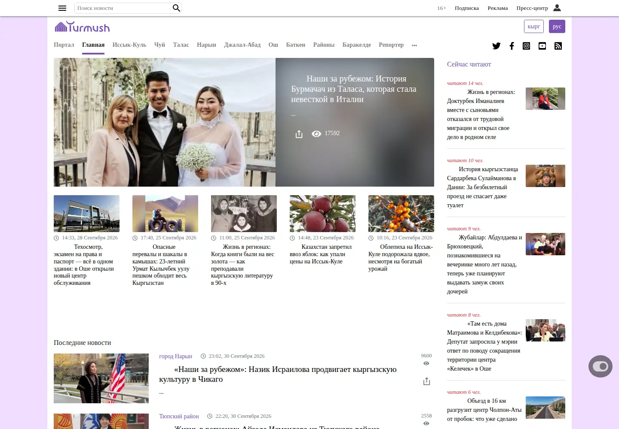Viewport: 619px width, 429px height.
Task: Open the apples import ban thumbnail
Action: point(322,214)
